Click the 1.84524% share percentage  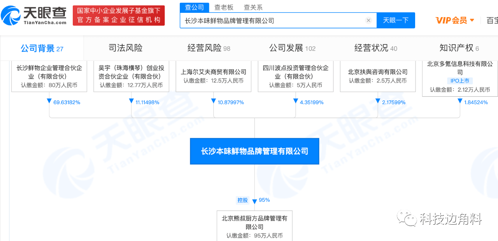click(476, 103)
